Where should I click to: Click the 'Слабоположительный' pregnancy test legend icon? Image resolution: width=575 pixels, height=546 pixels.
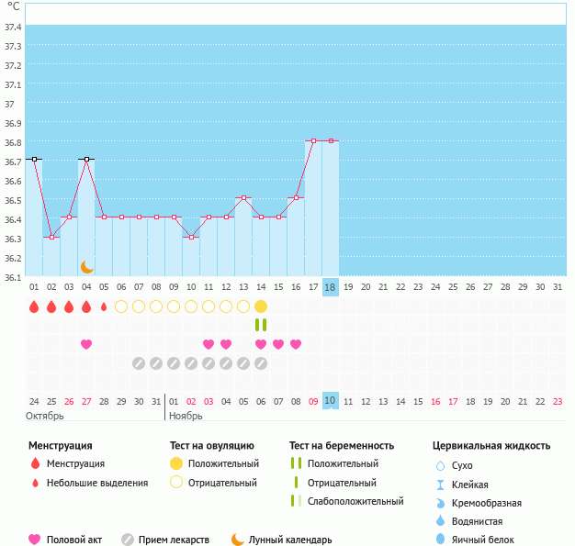(295, 501)
